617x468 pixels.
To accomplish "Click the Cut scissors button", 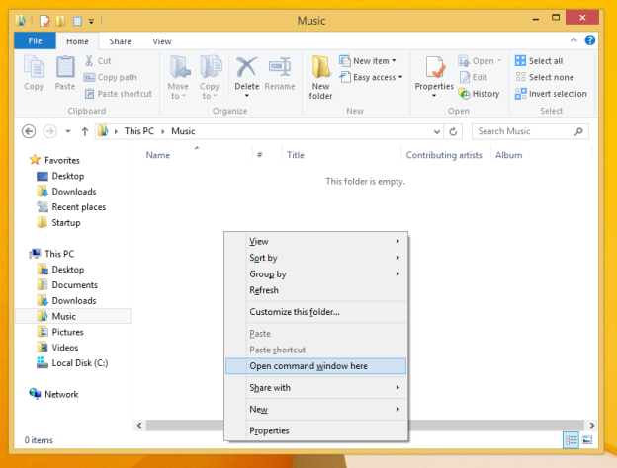I will (98, 61).
